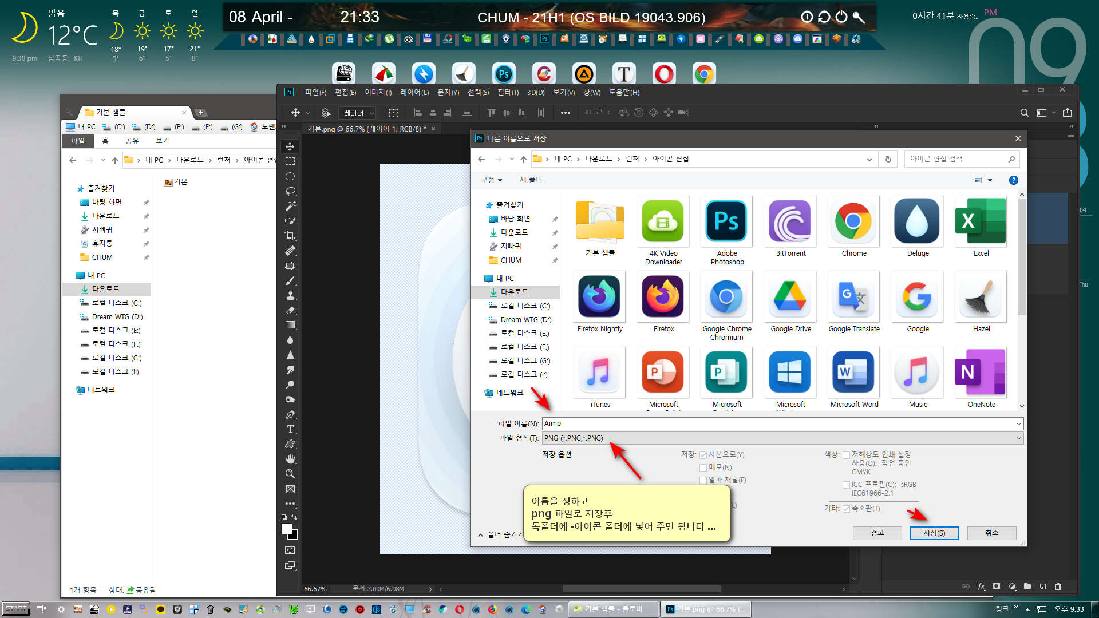This screenshot has width=1099, height=618.
Task: Switch to 보기 tab in Explorer window
Action: click(x=163, y=141)
